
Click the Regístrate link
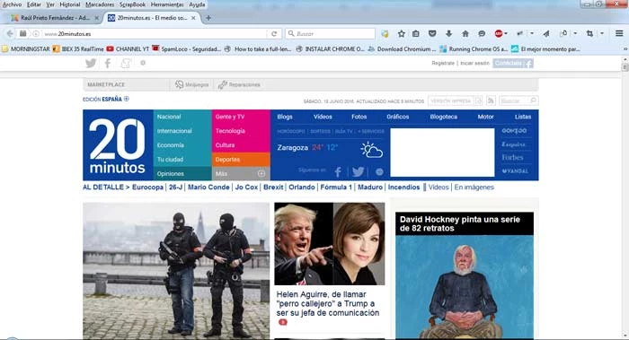click(443, 64)
